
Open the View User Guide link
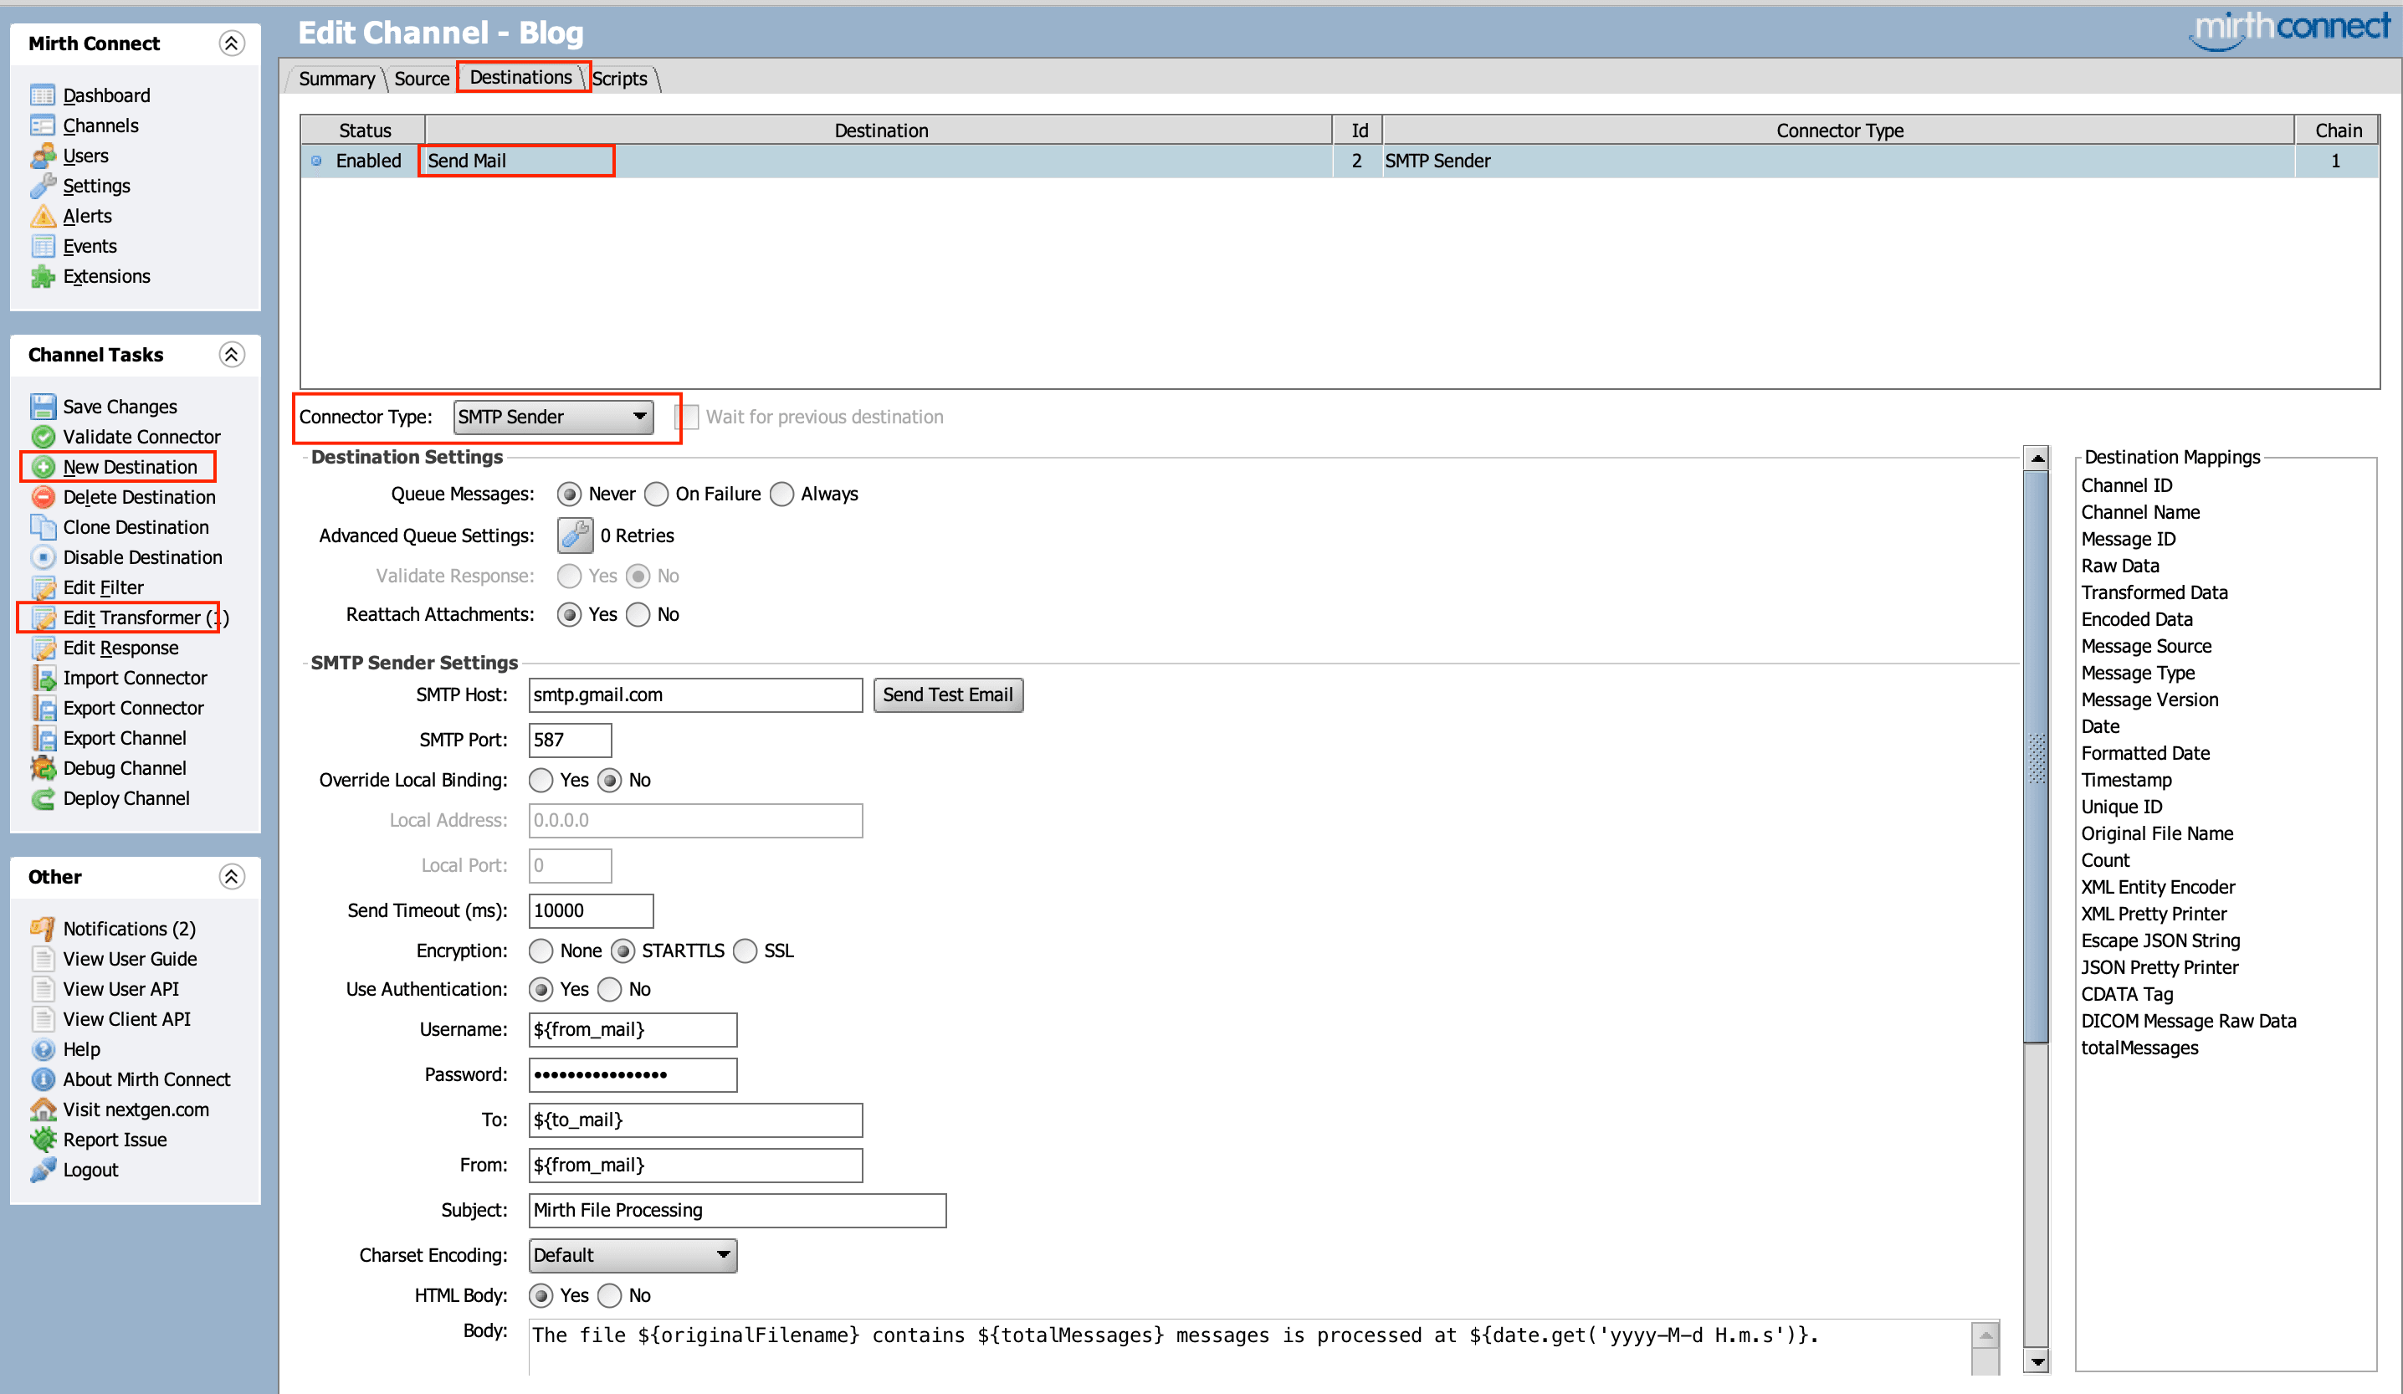coord(130,959)
